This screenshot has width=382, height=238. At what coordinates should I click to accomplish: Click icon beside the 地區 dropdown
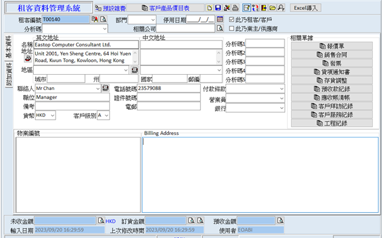point(135,70)
